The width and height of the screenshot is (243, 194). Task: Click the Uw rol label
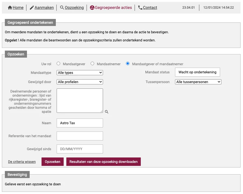point(46,64)
